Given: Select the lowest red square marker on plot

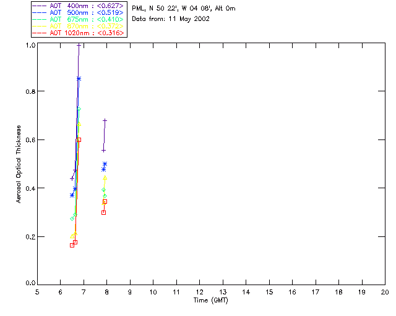Looking at the screenshot, I should pyautogui.click(x=72, y=245).
